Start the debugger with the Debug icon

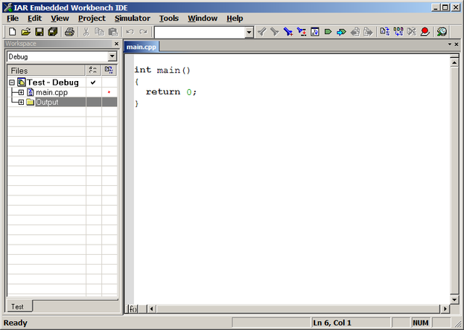(x=442, y=32)
